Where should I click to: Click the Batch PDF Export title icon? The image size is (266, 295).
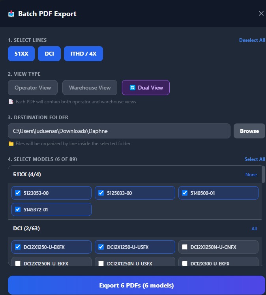click(x=11, y=14)
